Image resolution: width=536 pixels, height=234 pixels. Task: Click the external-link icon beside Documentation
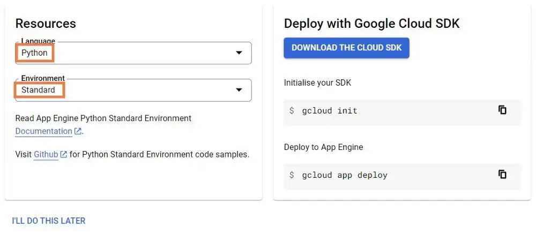78,131
